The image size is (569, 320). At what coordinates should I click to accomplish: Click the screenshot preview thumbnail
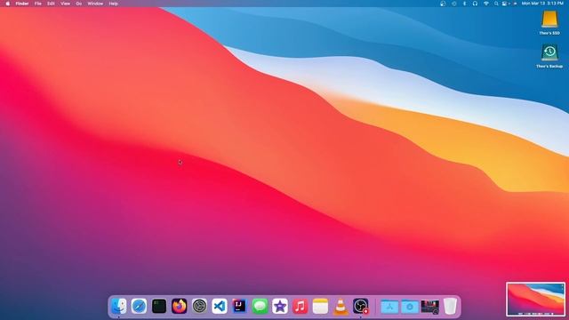(x=535, y=300)
